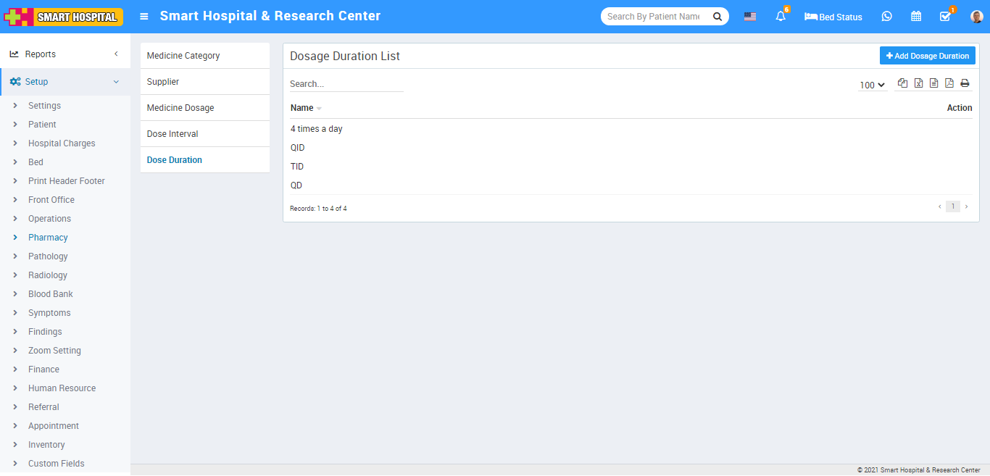Sort by the Name column header
This screenshot has width=990, height=476.
(306, 108)
